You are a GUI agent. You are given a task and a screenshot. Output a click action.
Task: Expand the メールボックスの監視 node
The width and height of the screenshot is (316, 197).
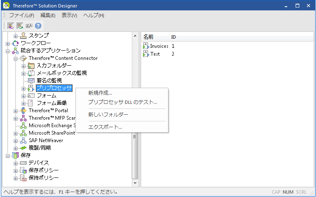pyautogui.click(x=24, y=74)
